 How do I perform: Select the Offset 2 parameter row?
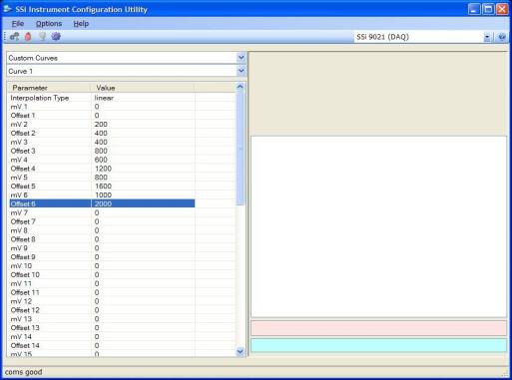coord(102,133)
